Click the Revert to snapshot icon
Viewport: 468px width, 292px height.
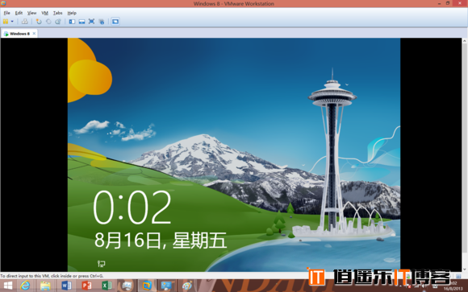[x=48, y=22]
